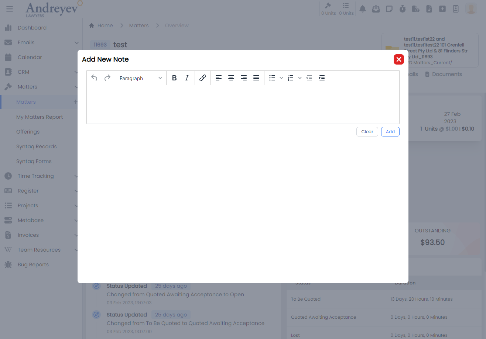Viewport: 486px width, 339px height.
Task: Close the Add New Note dialog
Action: click(398, 59)
